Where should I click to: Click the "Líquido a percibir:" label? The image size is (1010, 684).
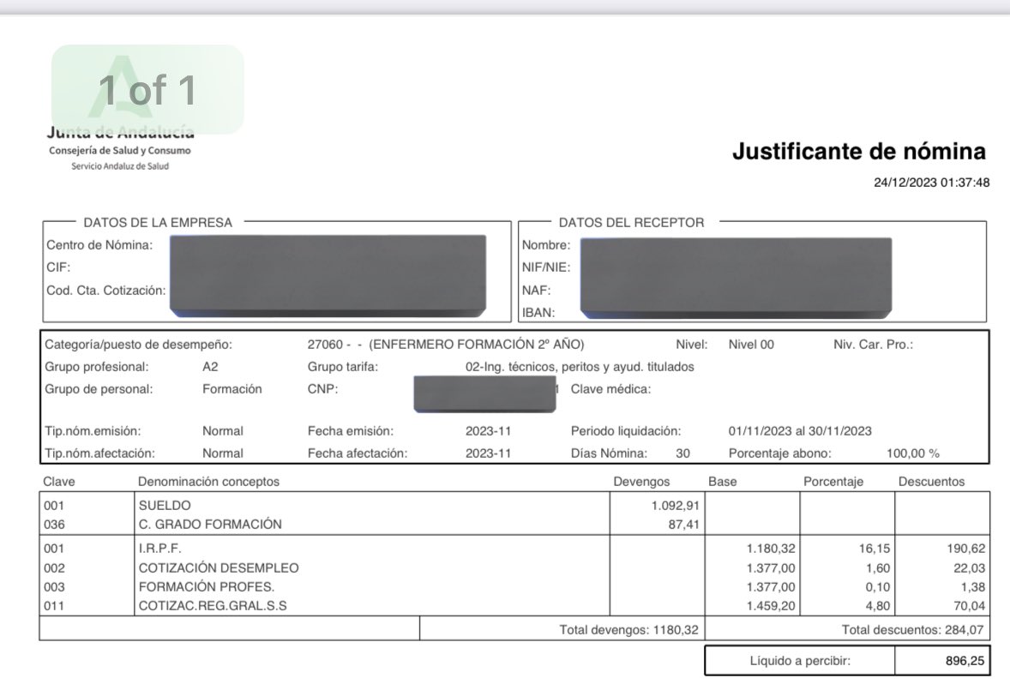(800, 661)
